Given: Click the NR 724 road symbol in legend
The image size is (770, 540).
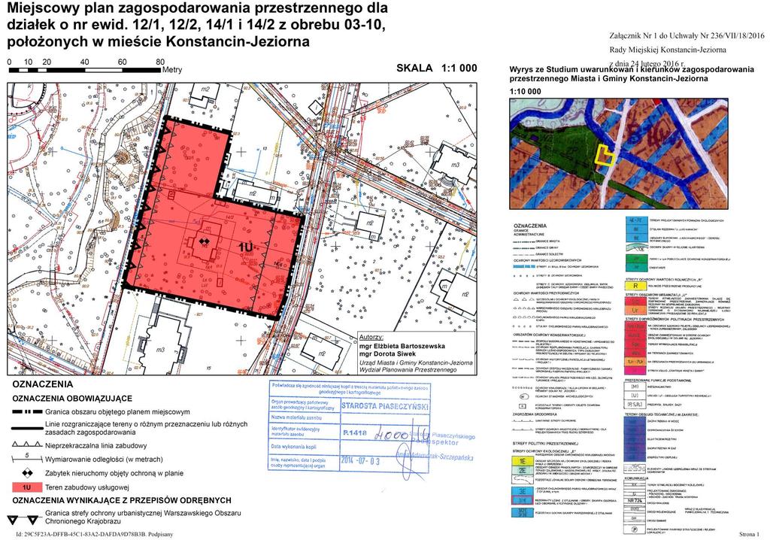Looking at the screenshot, I should pos(635,501).
